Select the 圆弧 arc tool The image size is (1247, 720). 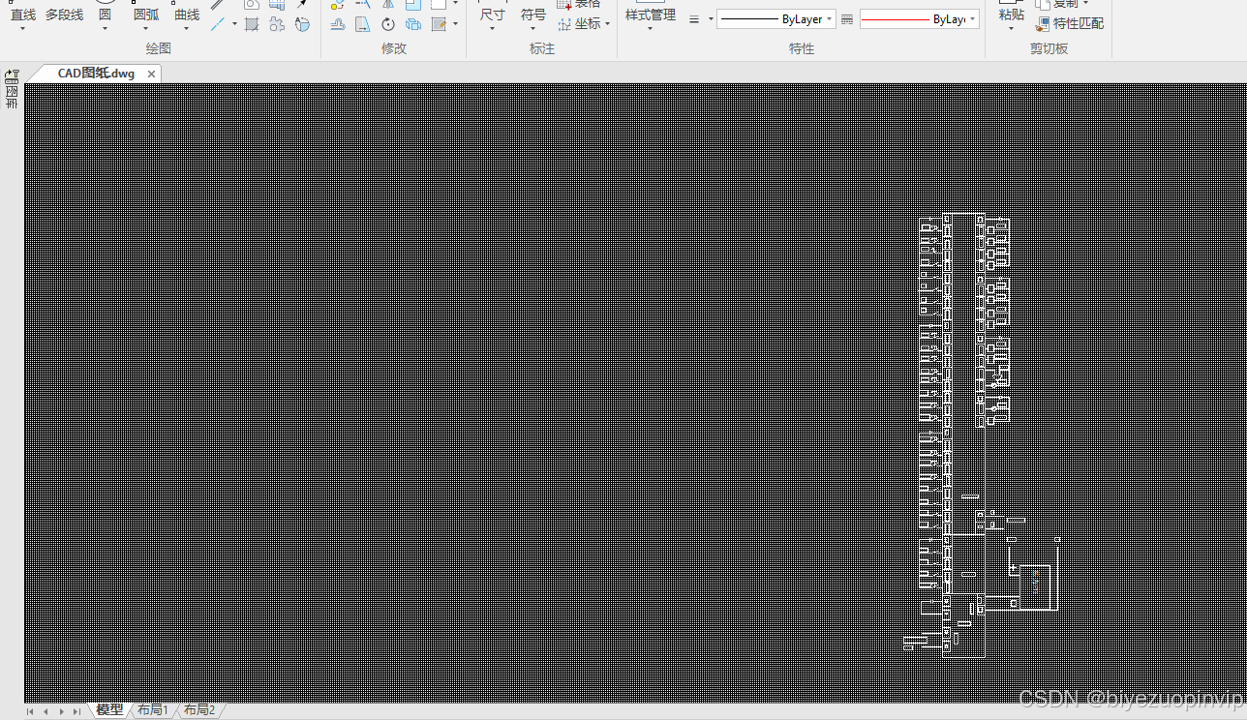tap(146, 15)
